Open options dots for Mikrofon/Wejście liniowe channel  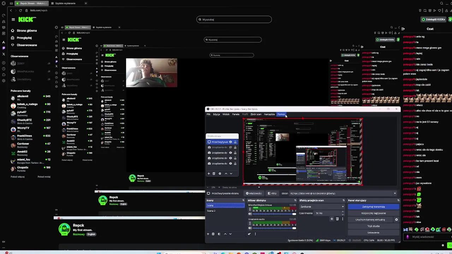(x=250, y=209)
